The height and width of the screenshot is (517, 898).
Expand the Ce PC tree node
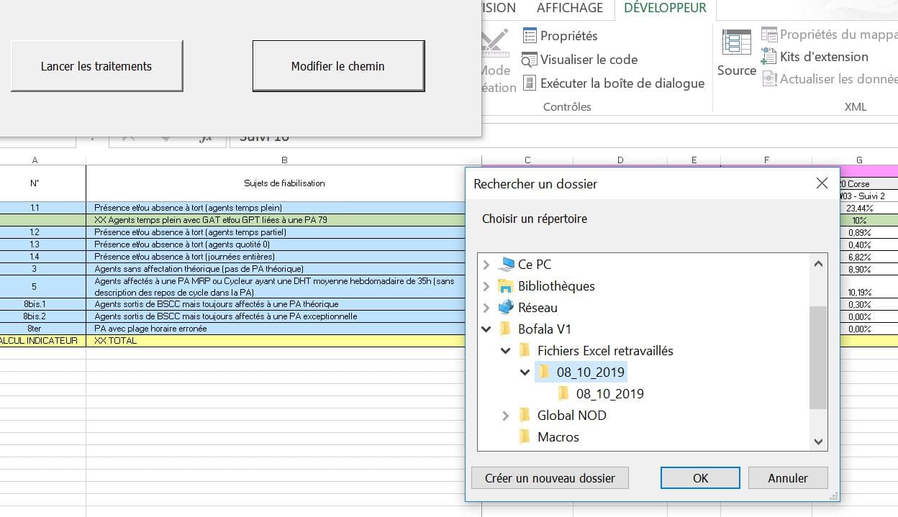click(486, 265)
